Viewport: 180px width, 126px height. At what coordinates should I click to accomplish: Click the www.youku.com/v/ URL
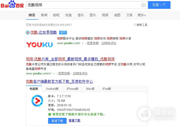point(39,73)
